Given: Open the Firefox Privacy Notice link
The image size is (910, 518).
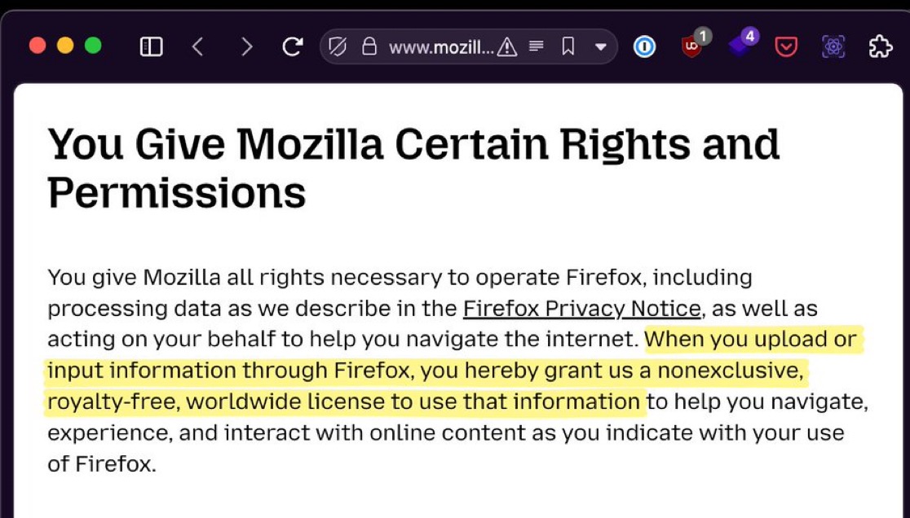Looking at the screenshot, I should (581, 308).
